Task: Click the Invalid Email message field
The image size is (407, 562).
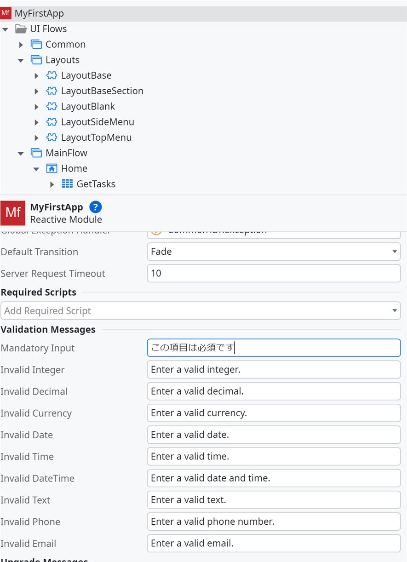Action: 274,543
